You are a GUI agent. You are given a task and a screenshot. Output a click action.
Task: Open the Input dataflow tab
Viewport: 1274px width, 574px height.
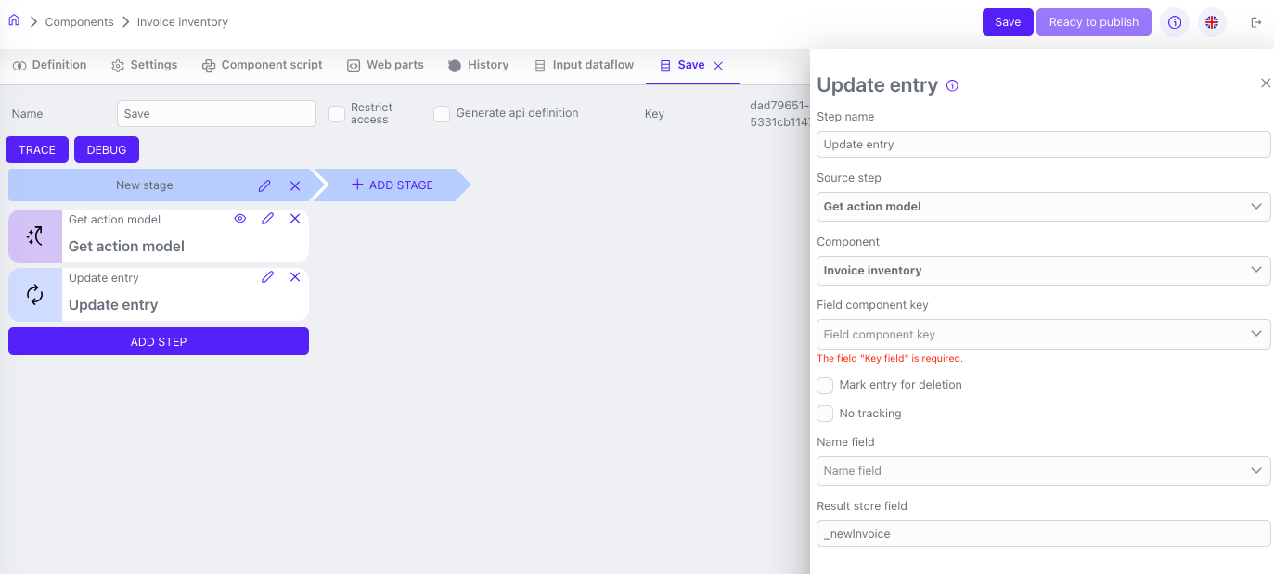(585, 65)
